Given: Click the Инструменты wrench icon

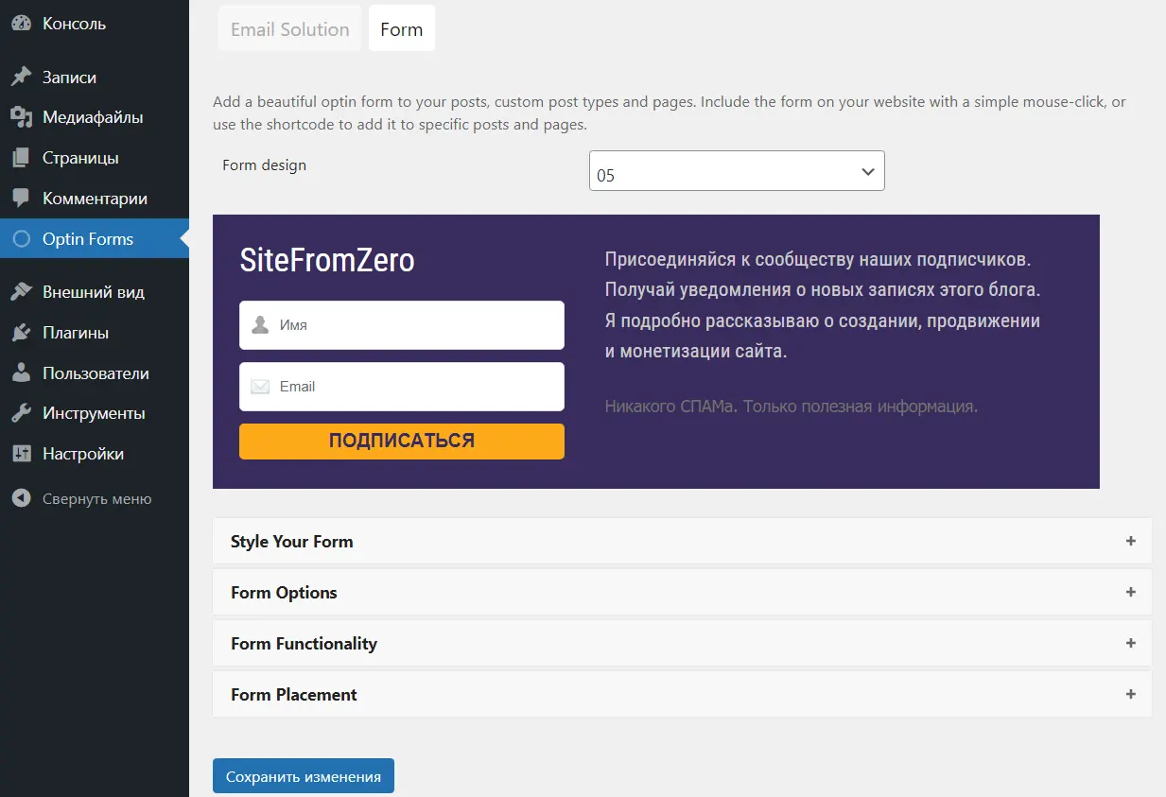Looking at the screenshot, I should (x=21, y=413).
